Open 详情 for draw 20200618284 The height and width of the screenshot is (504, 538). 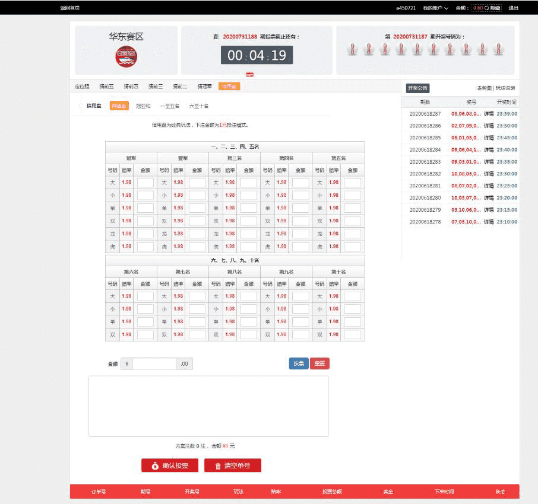click(x=489, y=150)
